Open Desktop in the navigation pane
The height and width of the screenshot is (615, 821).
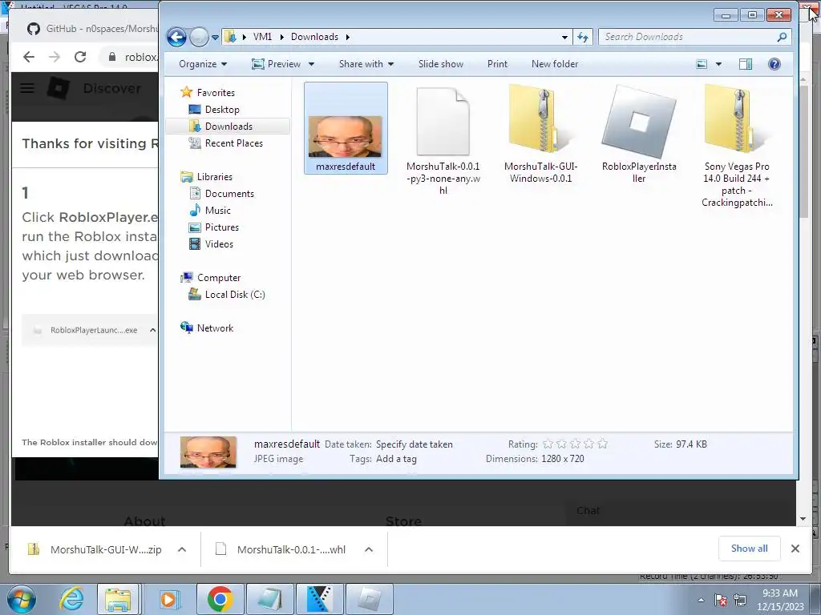click(222, 109)
